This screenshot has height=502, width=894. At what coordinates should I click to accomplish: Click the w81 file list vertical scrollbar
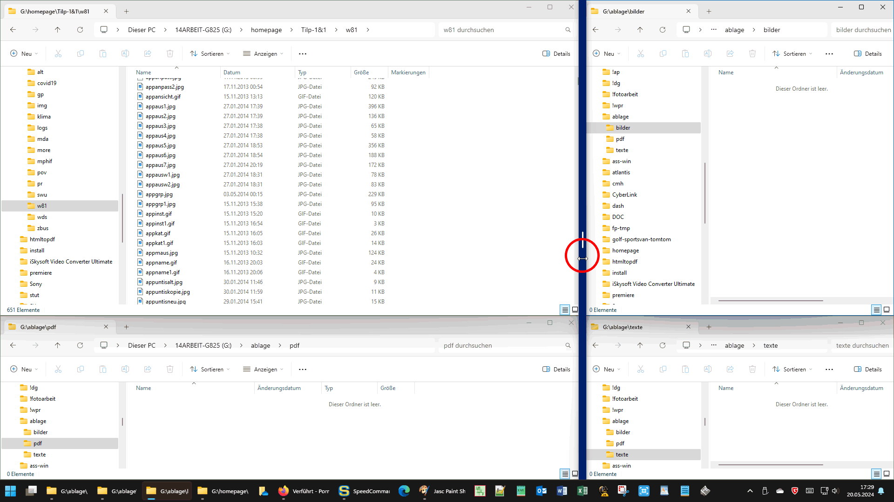[x=578, y=81]
